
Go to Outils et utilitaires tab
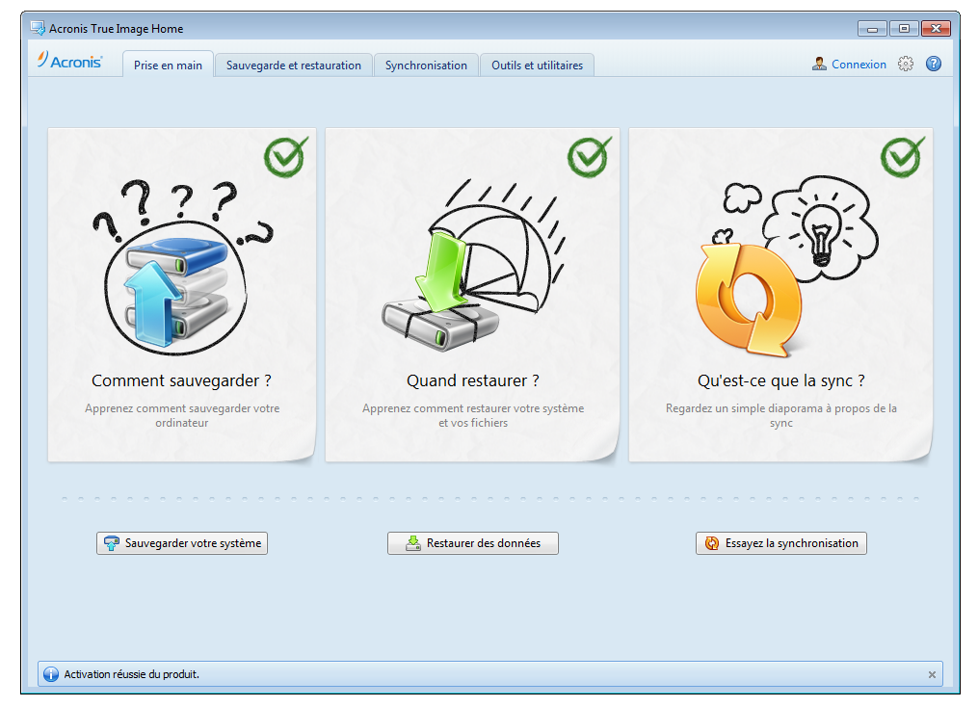537,65
